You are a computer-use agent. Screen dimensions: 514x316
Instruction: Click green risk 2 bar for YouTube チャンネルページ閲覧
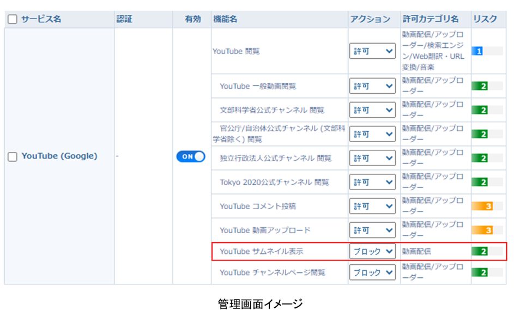(x=480, y=272)
